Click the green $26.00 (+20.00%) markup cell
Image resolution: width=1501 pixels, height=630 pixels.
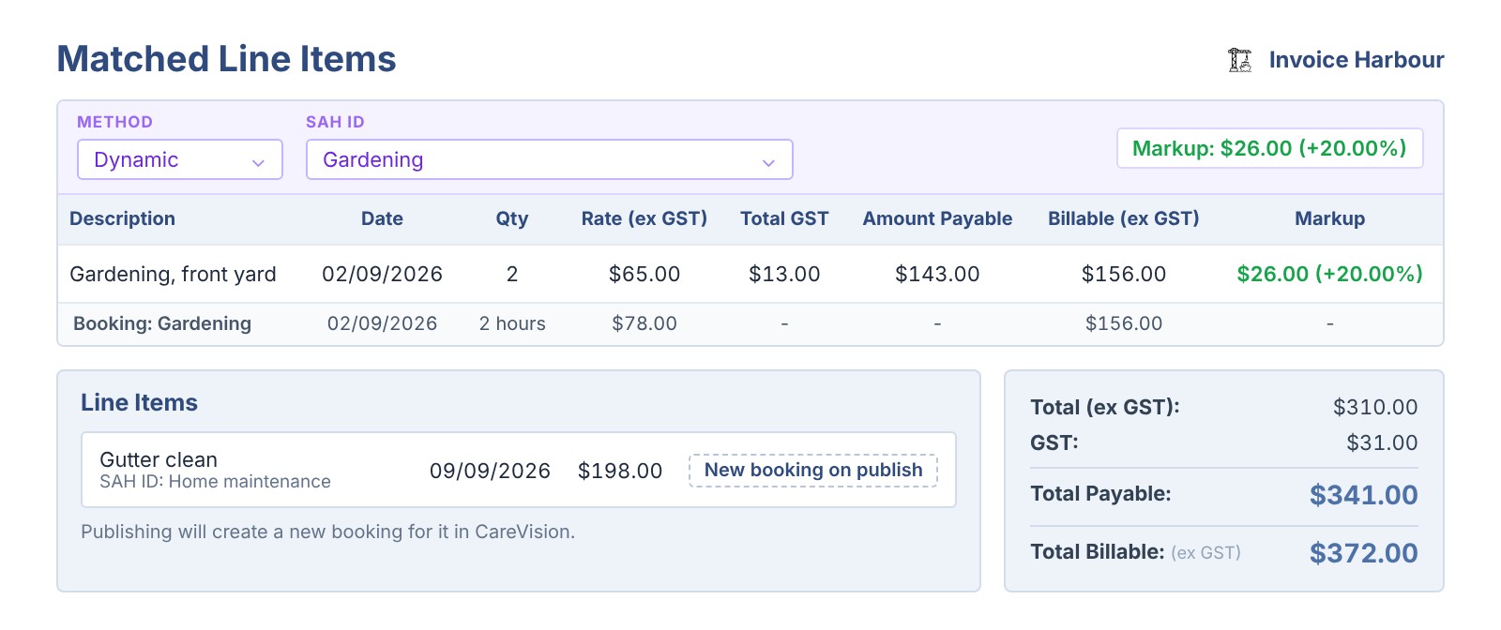tap(1330, 274)
